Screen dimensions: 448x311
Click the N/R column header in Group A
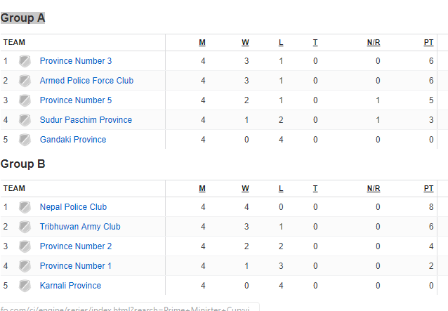[x=374, y=43]
